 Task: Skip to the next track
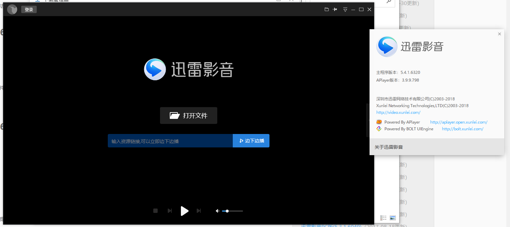click(x=199, y=211)
